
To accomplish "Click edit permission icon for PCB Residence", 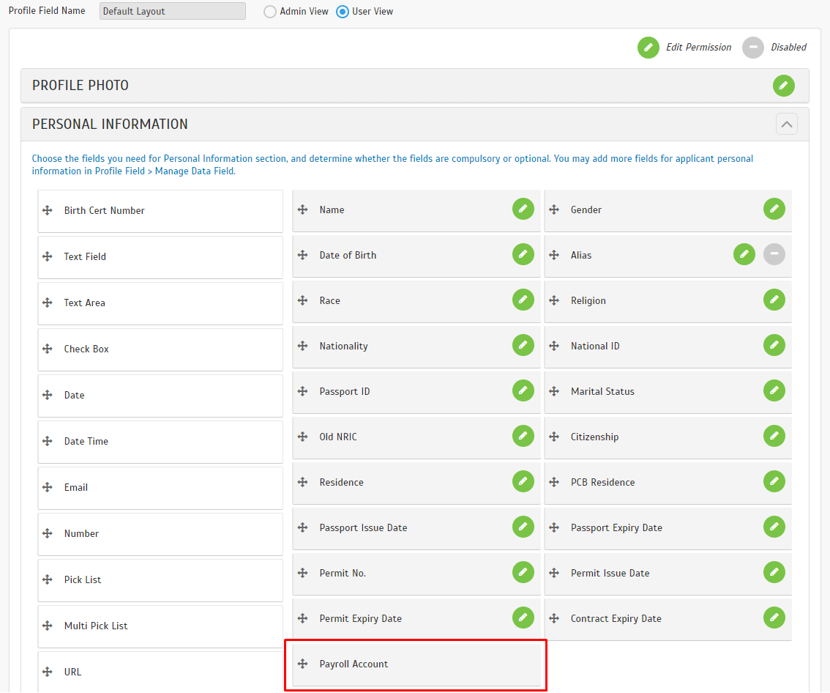I will click(x=774, y=481).
